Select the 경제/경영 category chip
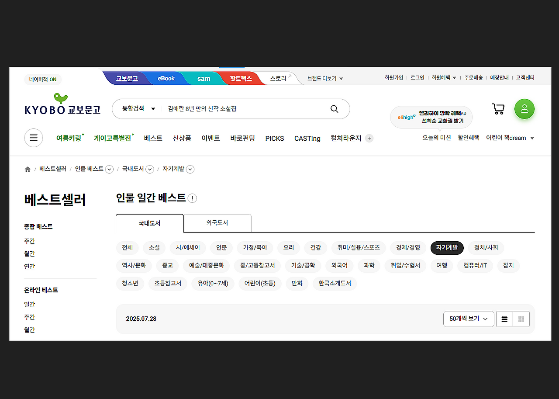This screenshot has height=399, width=559. click(x=408, y=248)
